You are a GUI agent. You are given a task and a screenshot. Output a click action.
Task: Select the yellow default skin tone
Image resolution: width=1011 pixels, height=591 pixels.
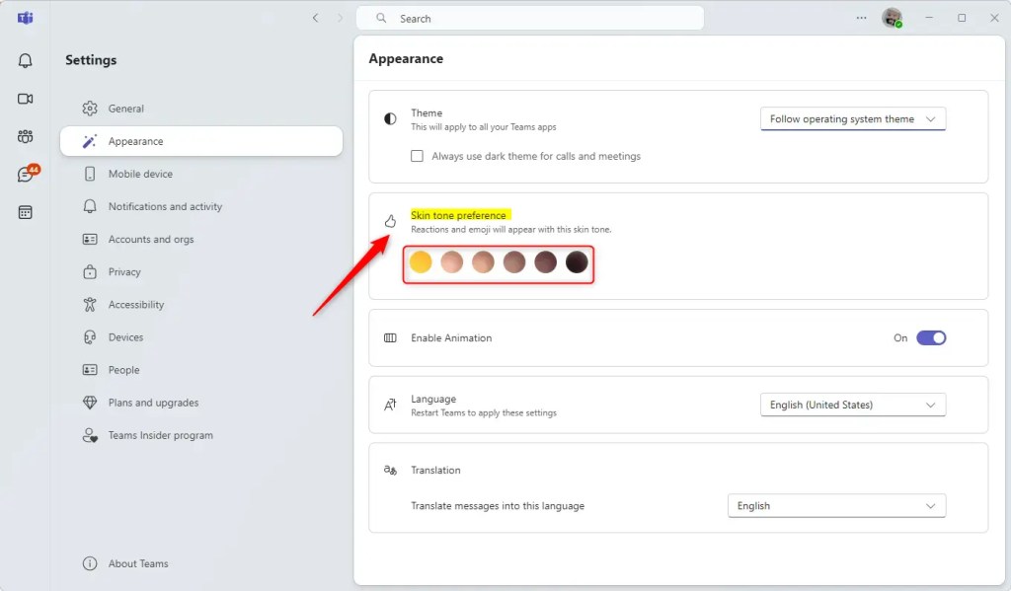click(421, 262)
